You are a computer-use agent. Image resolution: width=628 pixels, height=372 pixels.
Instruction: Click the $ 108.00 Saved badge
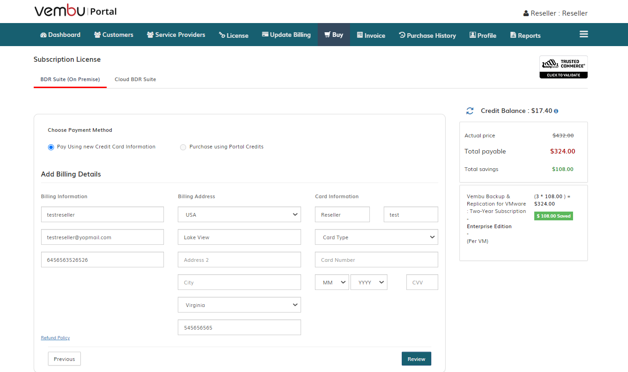pyautogui.click(x=554, y=216)
